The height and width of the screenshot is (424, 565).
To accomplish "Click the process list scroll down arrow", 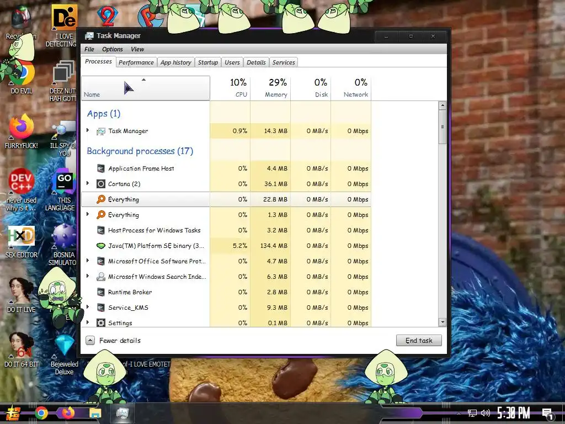I will (x=443, y=322).
